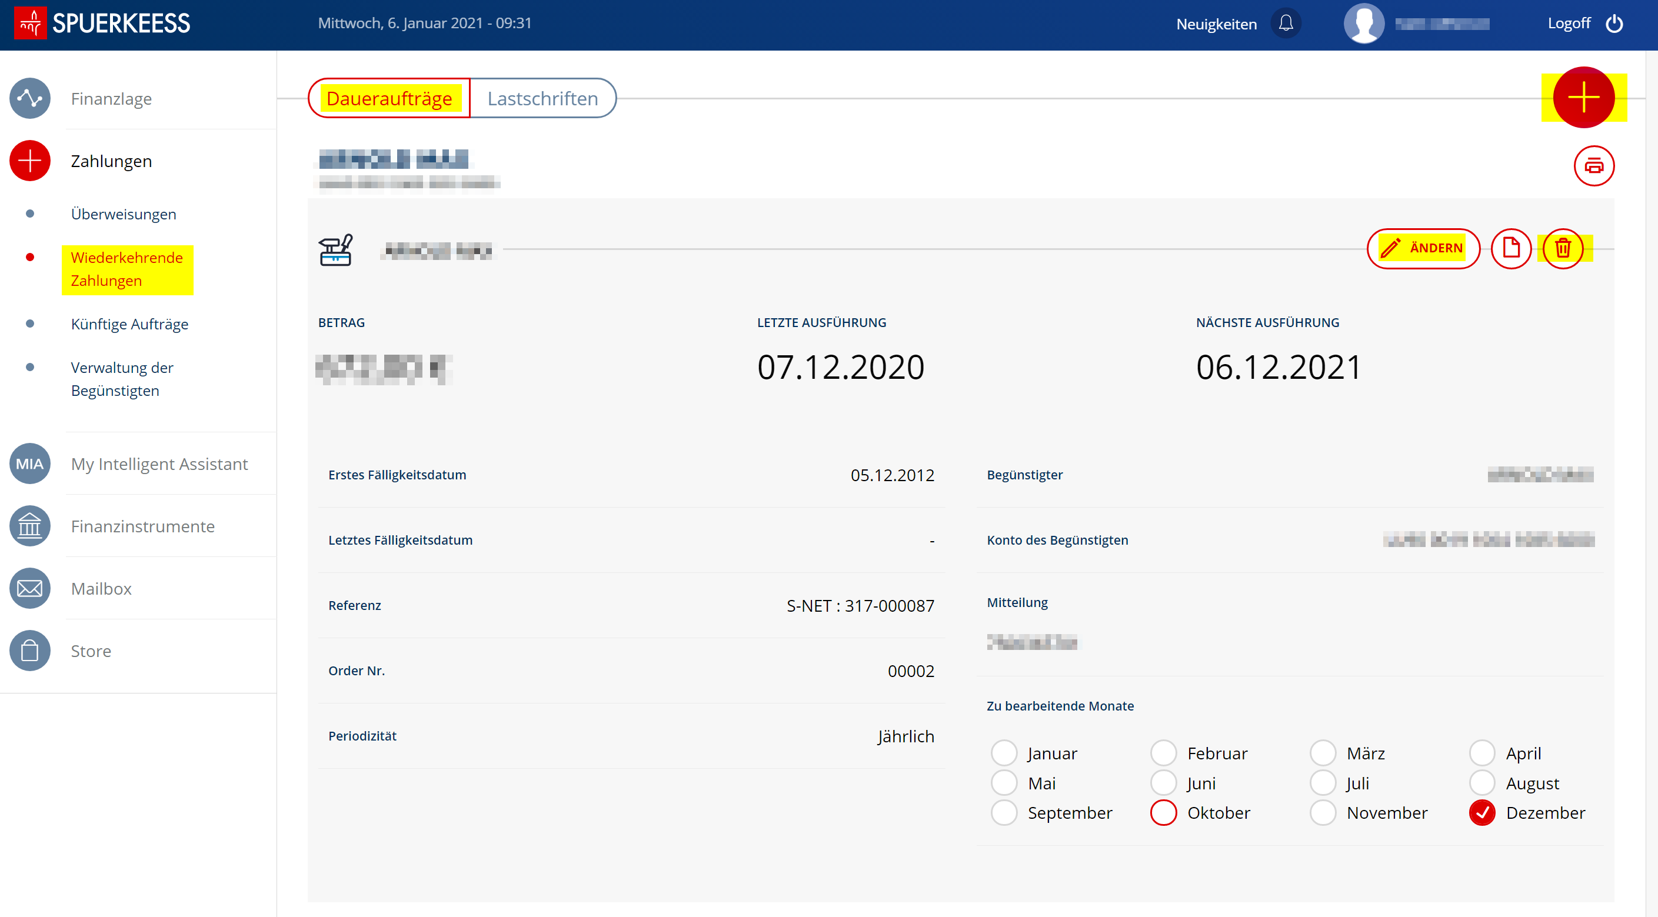Image resolution: width=1658 pixels, height=917 pixels.
Task: Click the Store shopping bag icon
Action: coord(29,651)
